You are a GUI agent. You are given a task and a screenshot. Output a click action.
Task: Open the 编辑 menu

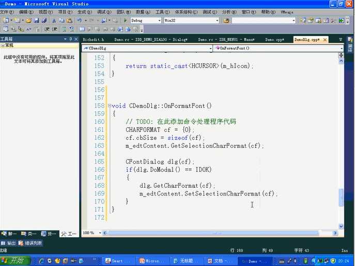click(x=26, y=12)
